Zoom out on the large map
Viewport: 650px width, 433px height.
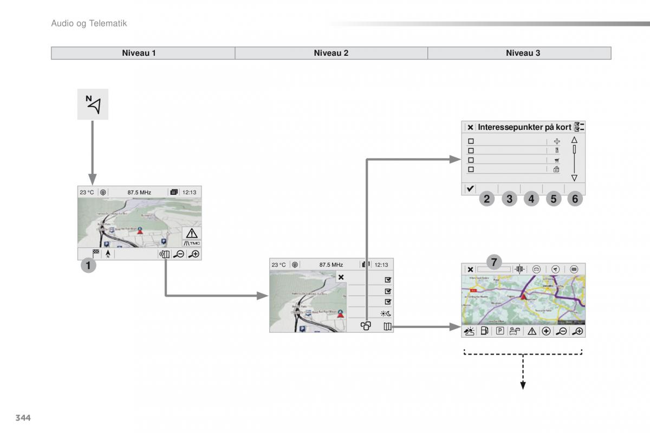(x=562, y=331)
